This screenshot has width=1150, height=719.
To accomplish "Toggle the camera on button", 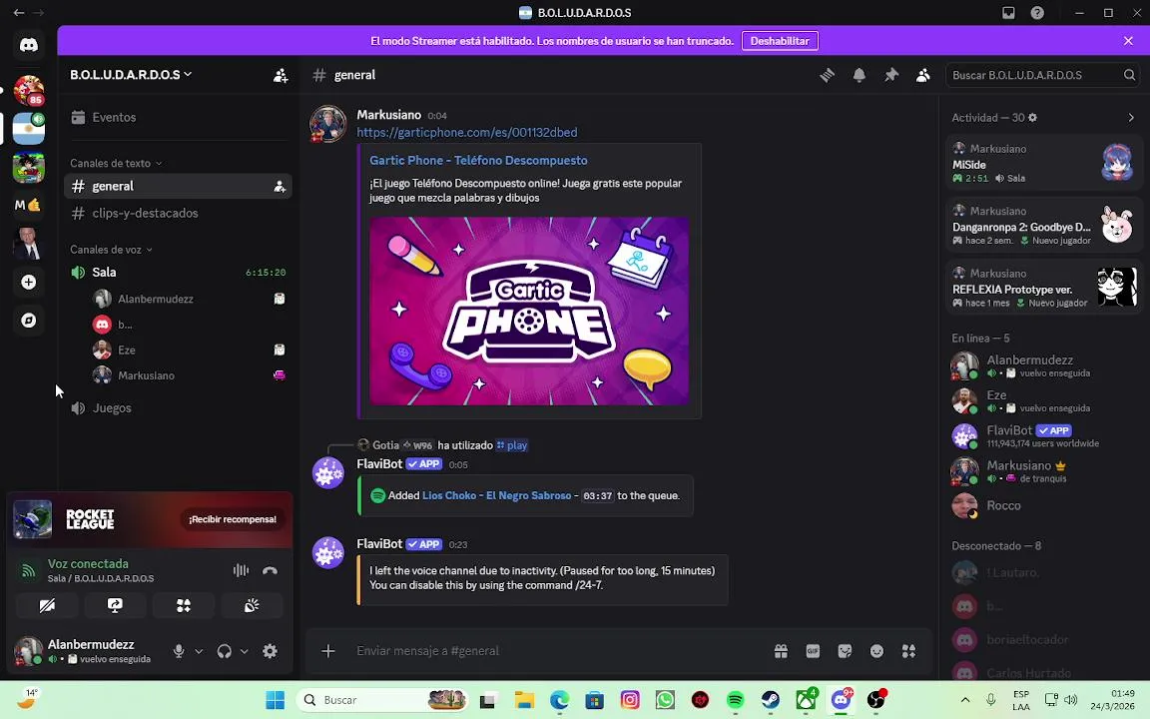I will point(47,605).
